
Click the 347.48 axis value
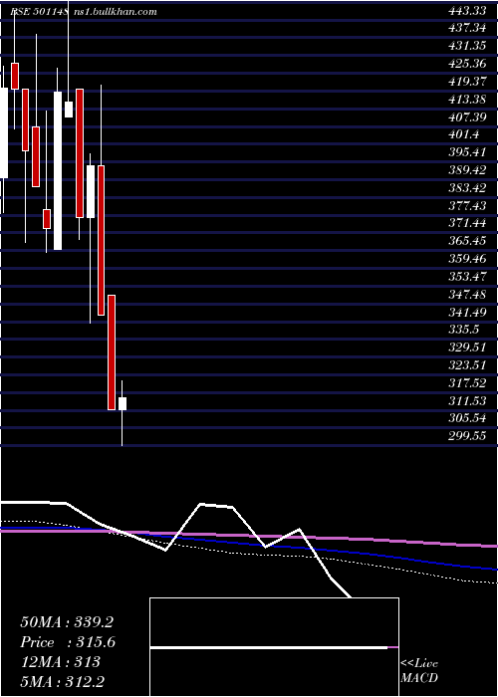point(467,295)
